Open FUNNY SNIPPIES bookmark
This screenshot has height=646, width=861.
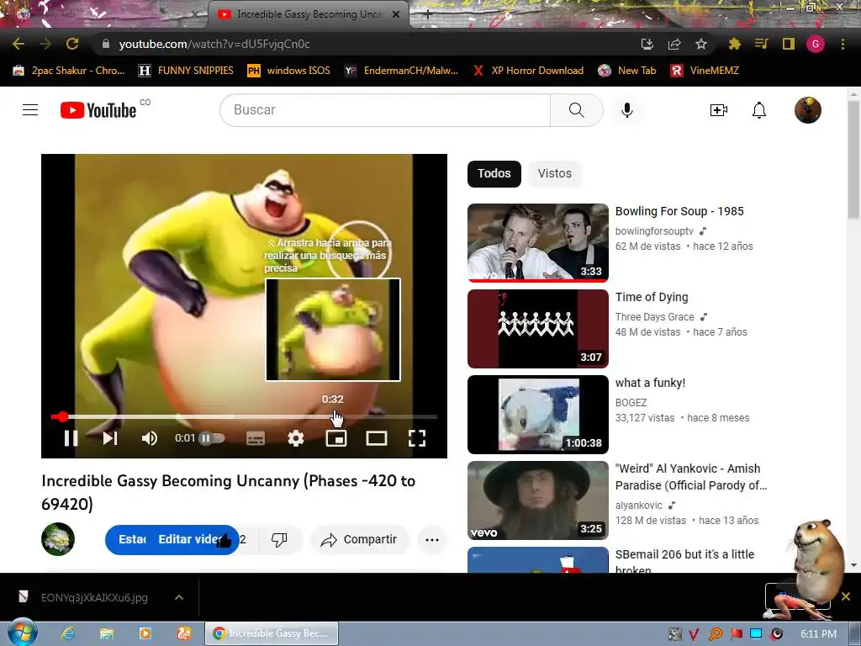pyautogui.click(x=186, y=71)
